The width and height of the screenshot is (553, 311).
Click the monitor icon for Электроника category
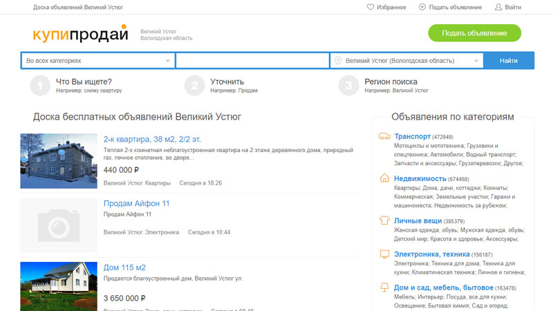[x=384, y=254]
